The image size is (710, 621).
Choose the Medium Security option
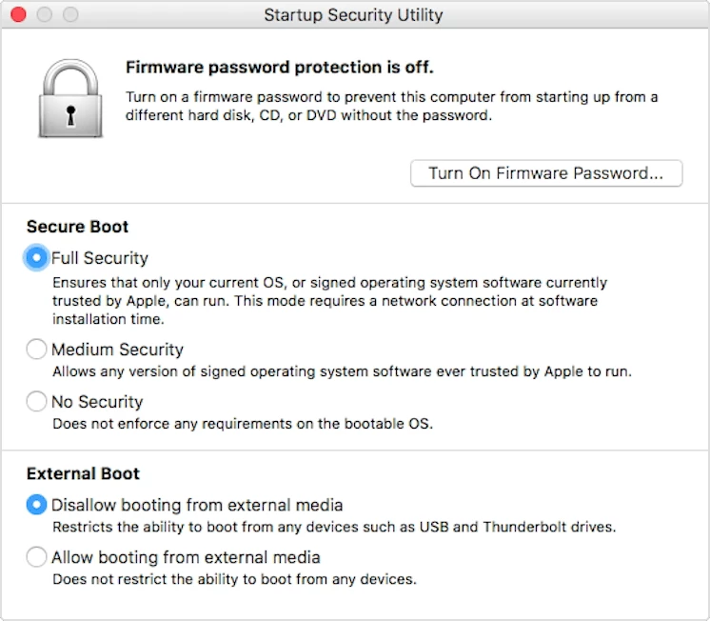click(37, 350)
